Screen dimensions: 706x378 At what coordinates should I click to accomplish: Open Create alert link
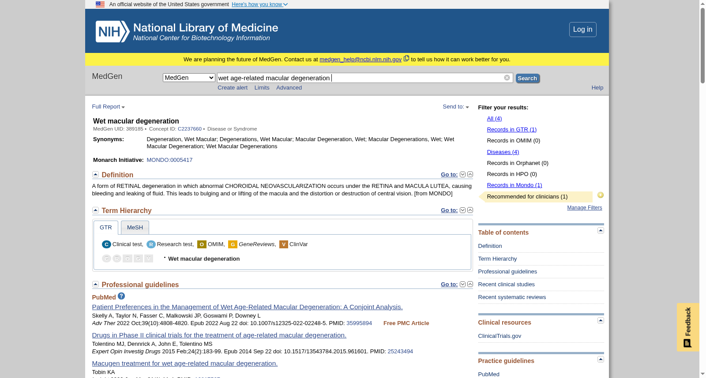pos(233,88)
